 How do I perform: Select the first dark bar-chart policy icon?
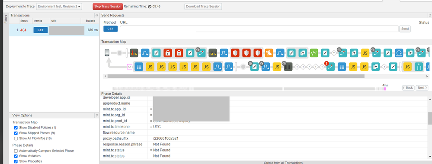(134, 53)
